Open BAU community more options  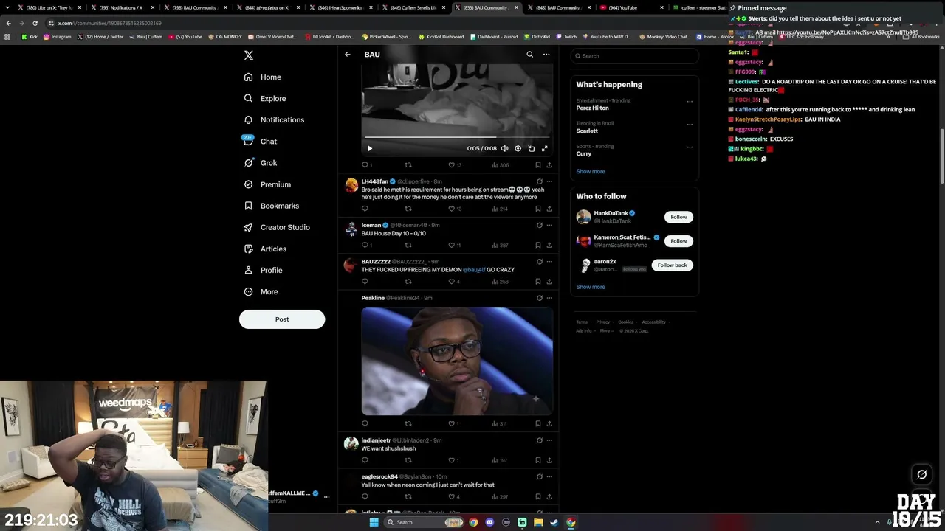point(546,55)
